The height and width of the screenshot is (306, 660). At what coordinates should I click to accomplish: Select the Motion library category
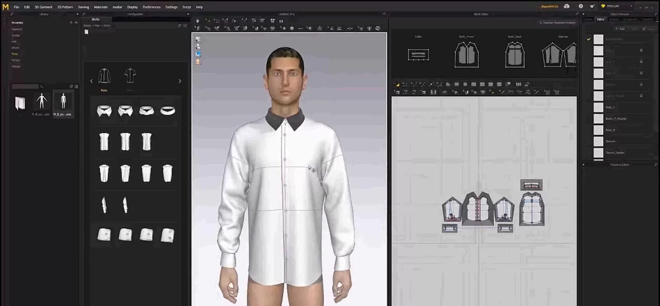pyautogui.click(x=16, y=60)
